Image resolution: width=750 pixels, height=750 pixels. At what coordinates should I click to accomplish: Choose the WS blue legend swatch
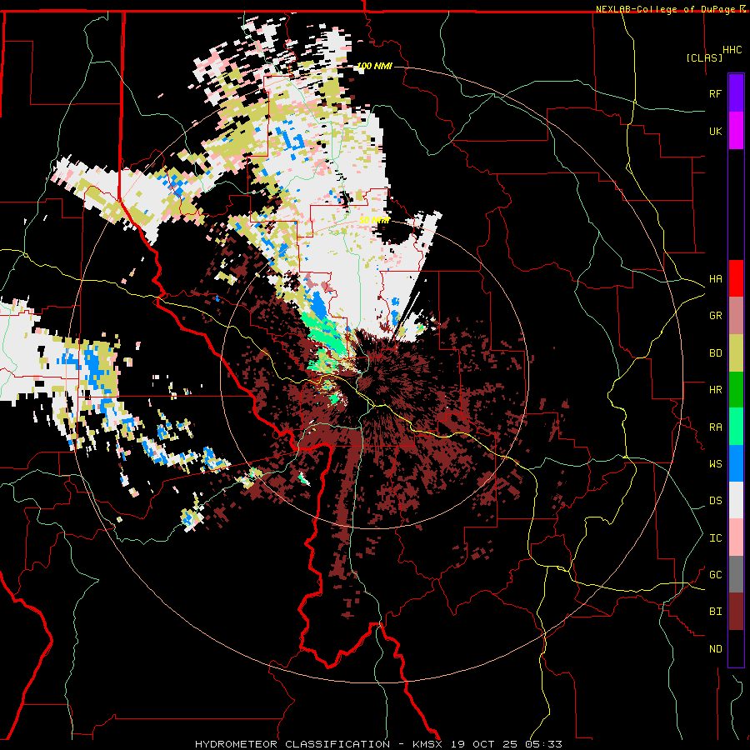[x=736, y=463]
